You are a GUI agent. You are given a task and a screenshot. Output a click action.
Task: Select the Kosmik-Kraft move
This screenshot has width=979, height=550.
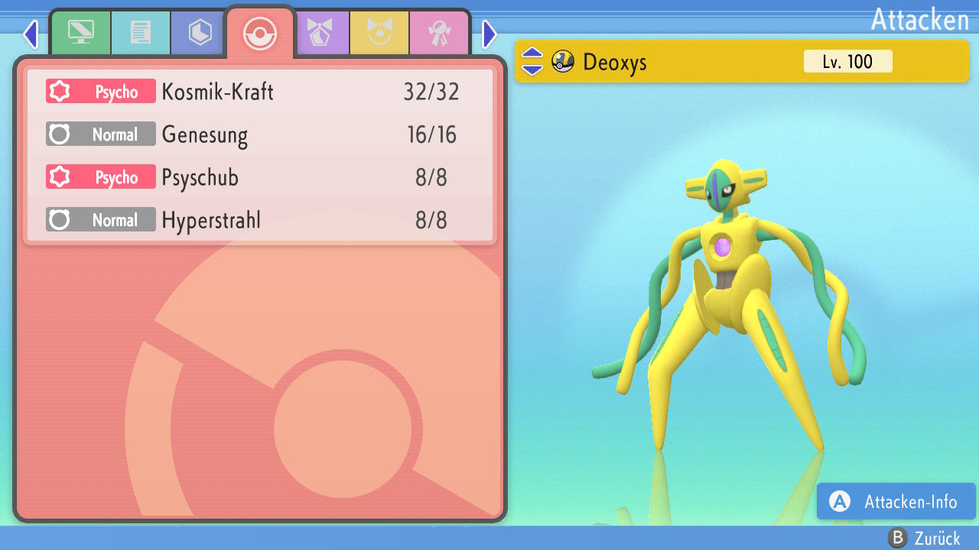click(x=260, y=92)
